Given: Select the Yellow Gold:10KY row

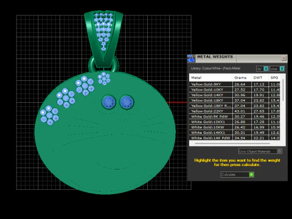Looking at the screenshot, I should pos(235,89).
